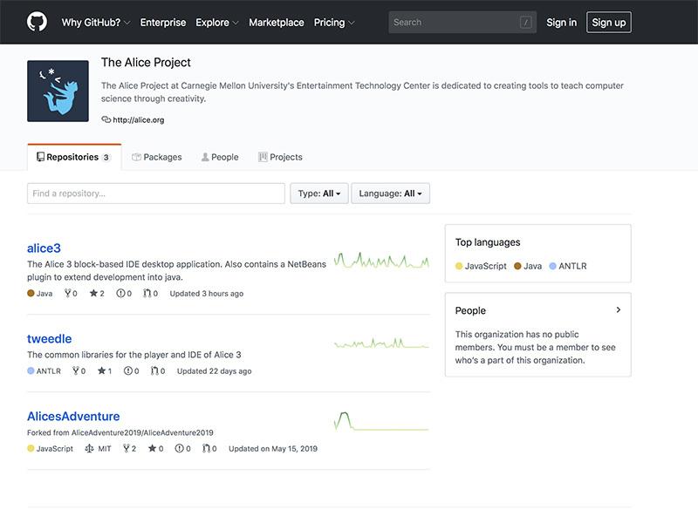The height and width of the screenshot is (523, 698).
Task: Click the JavaScript language label on AlicesAdventure
Action: 54,449
